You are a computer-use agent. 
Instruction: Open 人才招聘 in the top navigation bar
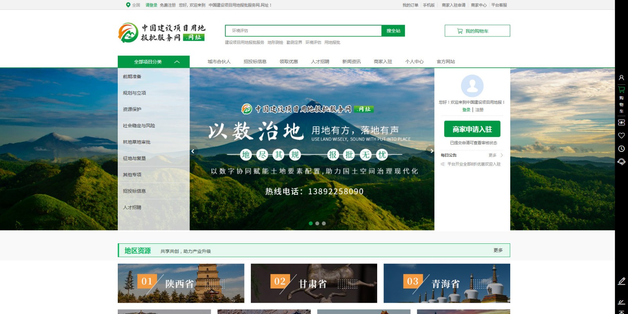point(320,62)
